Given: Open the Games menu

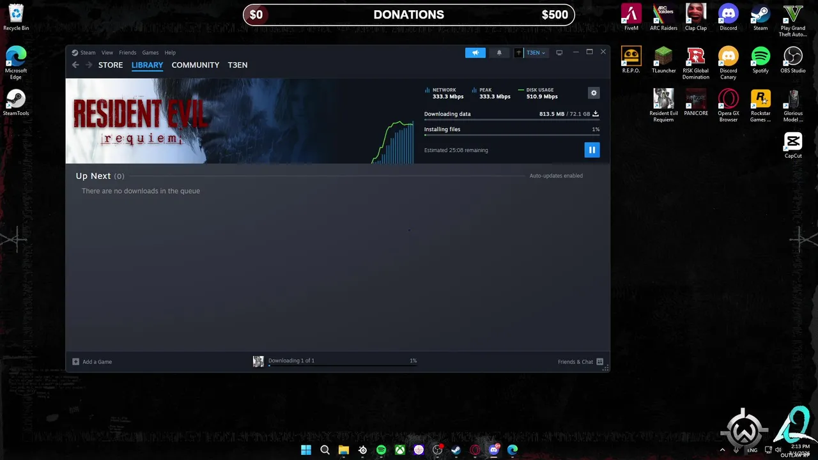Looking at the screenshot, I should tap(150, 52).
